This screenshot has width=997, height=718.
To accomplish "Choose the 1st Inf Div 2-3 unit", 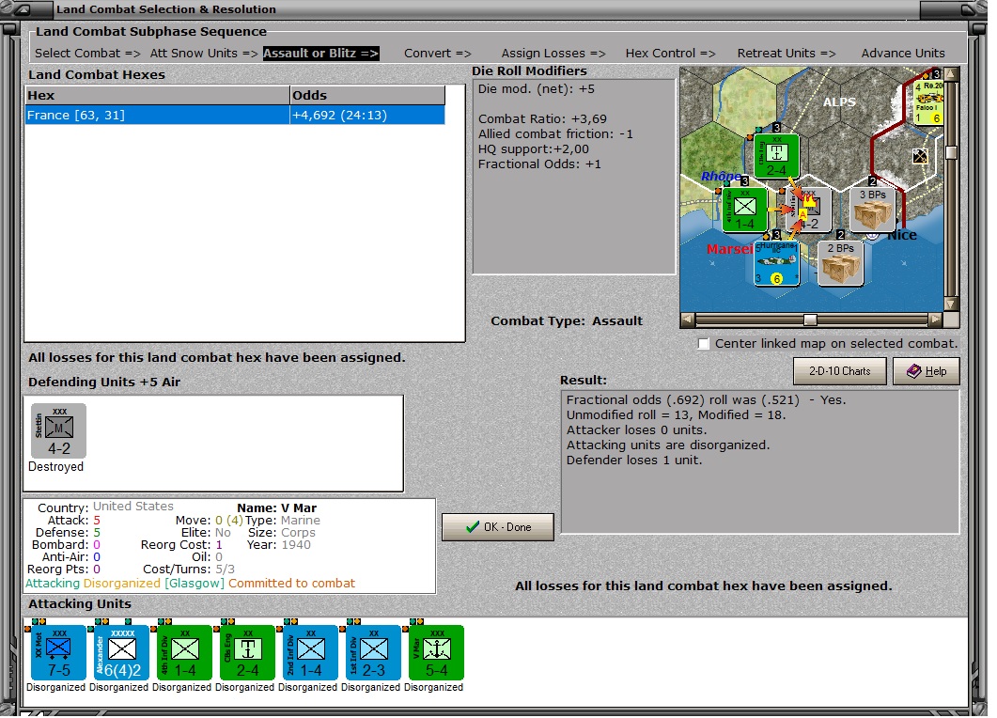I will coord(373,652).
